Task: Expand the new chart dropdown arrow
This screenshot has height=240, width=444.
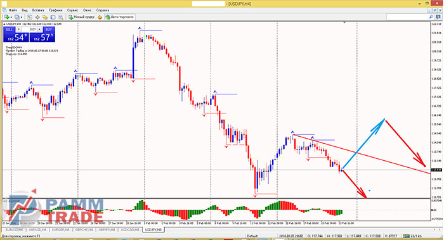Action: (x=11, y=18)
